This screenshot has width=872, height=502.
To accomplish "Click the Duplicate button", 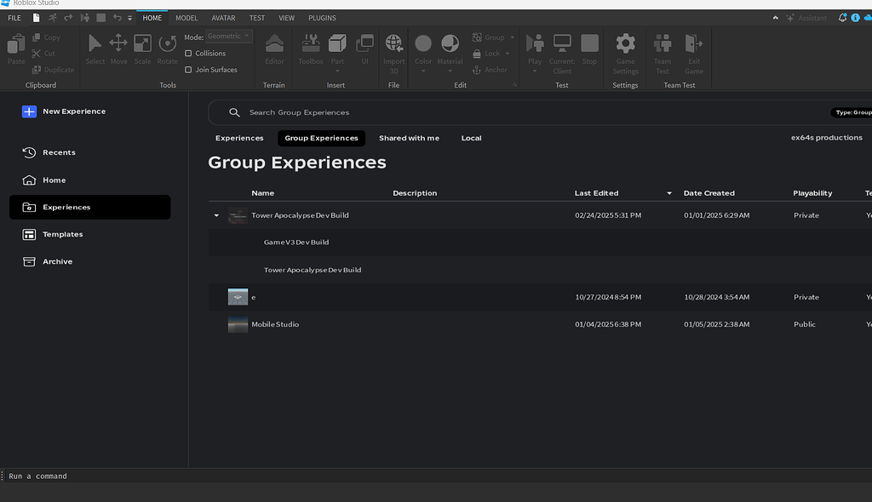I will [x=53, y=70].
